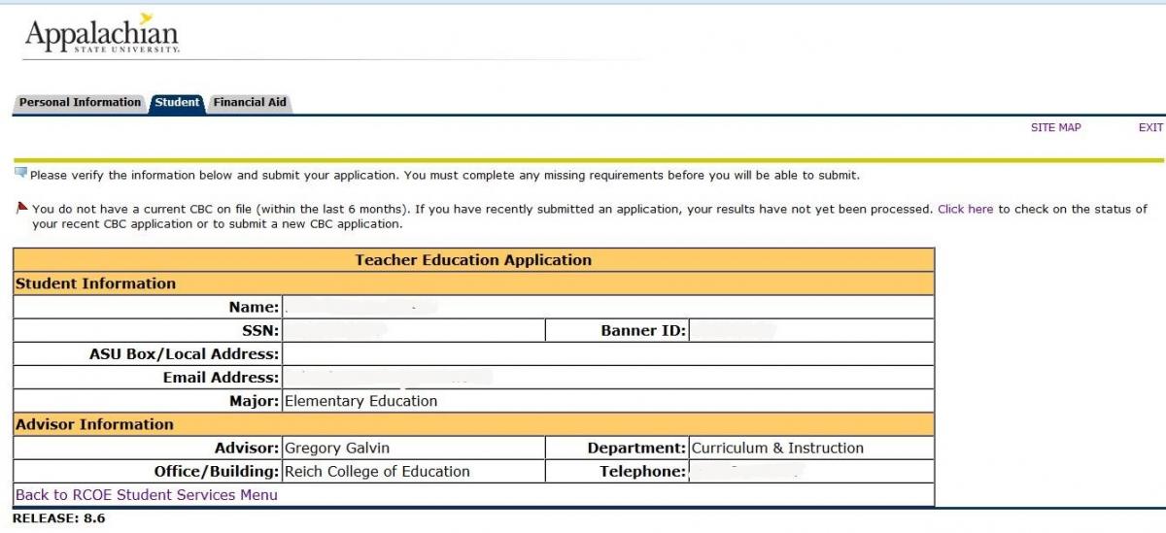Click the 'SSN:' field label
1166x533 pixels.
(260, 331)
